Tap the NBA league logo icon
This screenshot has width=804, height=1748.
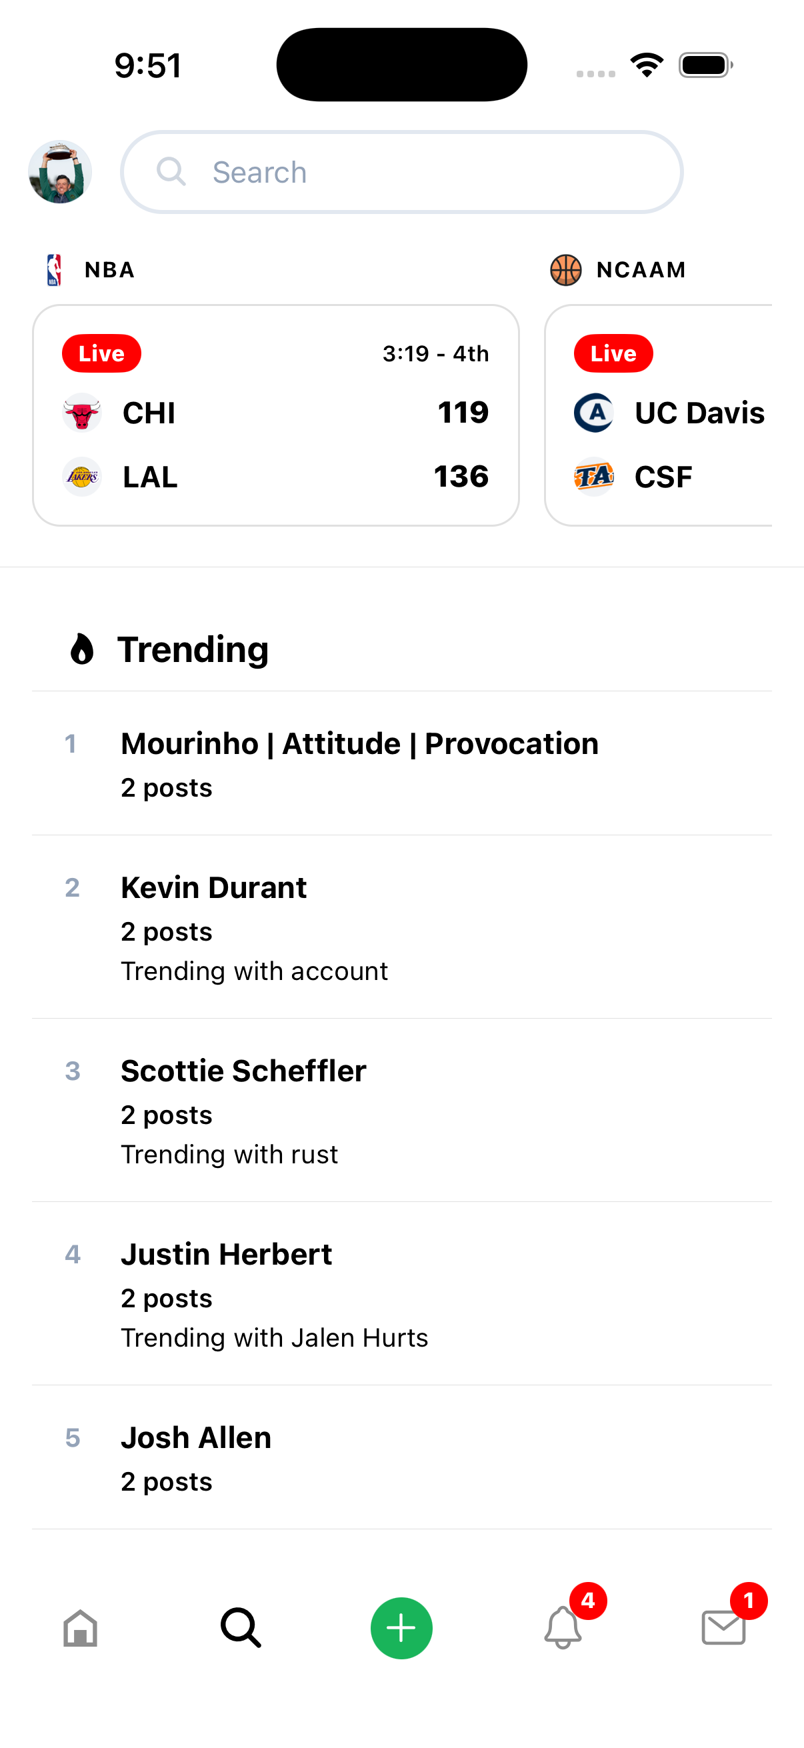click(x=54, y=269)
